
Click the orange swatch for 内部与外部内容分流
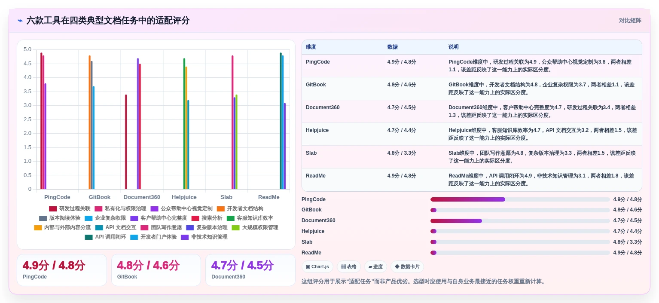click(38, 227)
